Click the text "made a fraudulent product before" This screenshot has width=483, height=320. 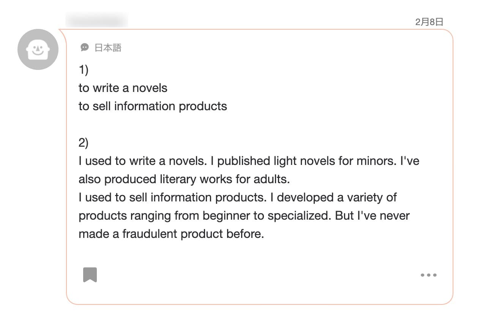[171, 234]
